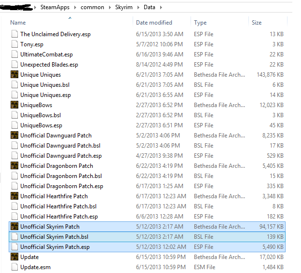This screenshot has width=301, height=273.
Task: Sort files by Size column header
Action: tap(257, 23)
